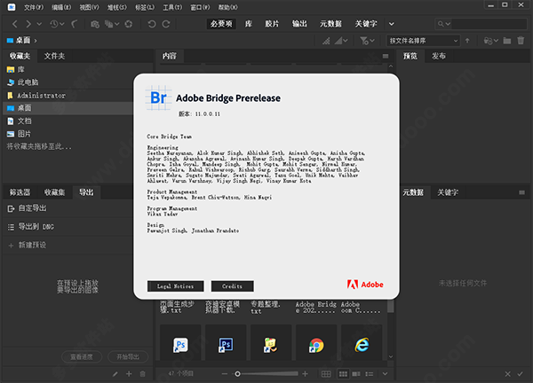Click the thumbnail size slider handle

237,374
